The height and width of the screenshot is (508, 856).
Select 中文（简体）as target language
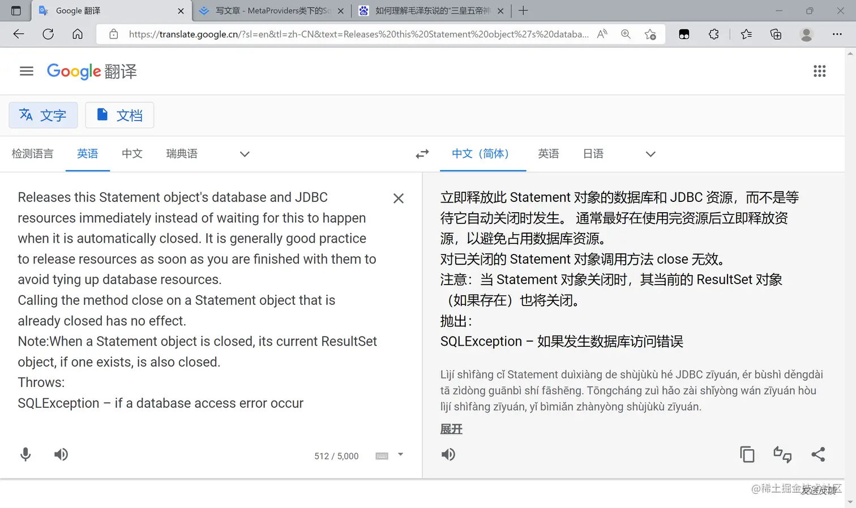point(483,153)
